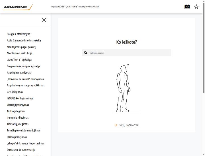Image resolution: width=205 pixels, height=156 pixels.
Task: Click the star favorites icon
Action: click(196, 7)
